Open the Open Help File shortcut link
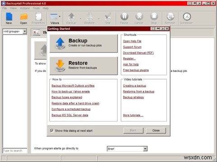Viewport: 217px width, 162px height. coord(132,41)
